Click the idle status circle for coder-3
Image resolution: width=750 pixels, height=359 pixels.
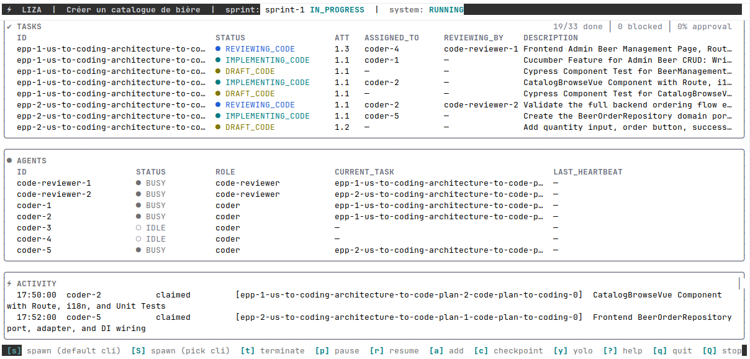(139, 228)
